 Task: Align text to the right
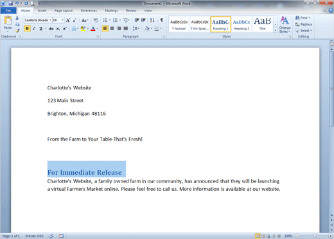pos(119,28)
